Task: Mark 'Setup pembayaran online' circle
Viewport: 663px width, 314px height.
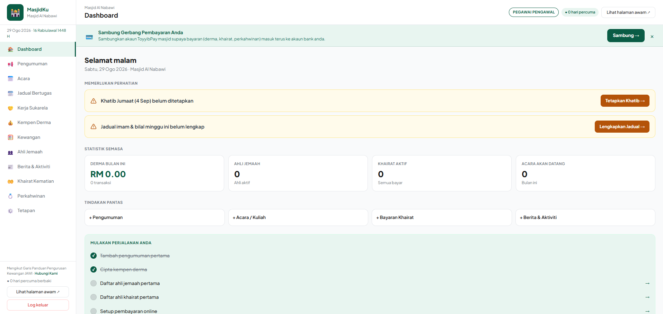Action: tap(94, 311)
